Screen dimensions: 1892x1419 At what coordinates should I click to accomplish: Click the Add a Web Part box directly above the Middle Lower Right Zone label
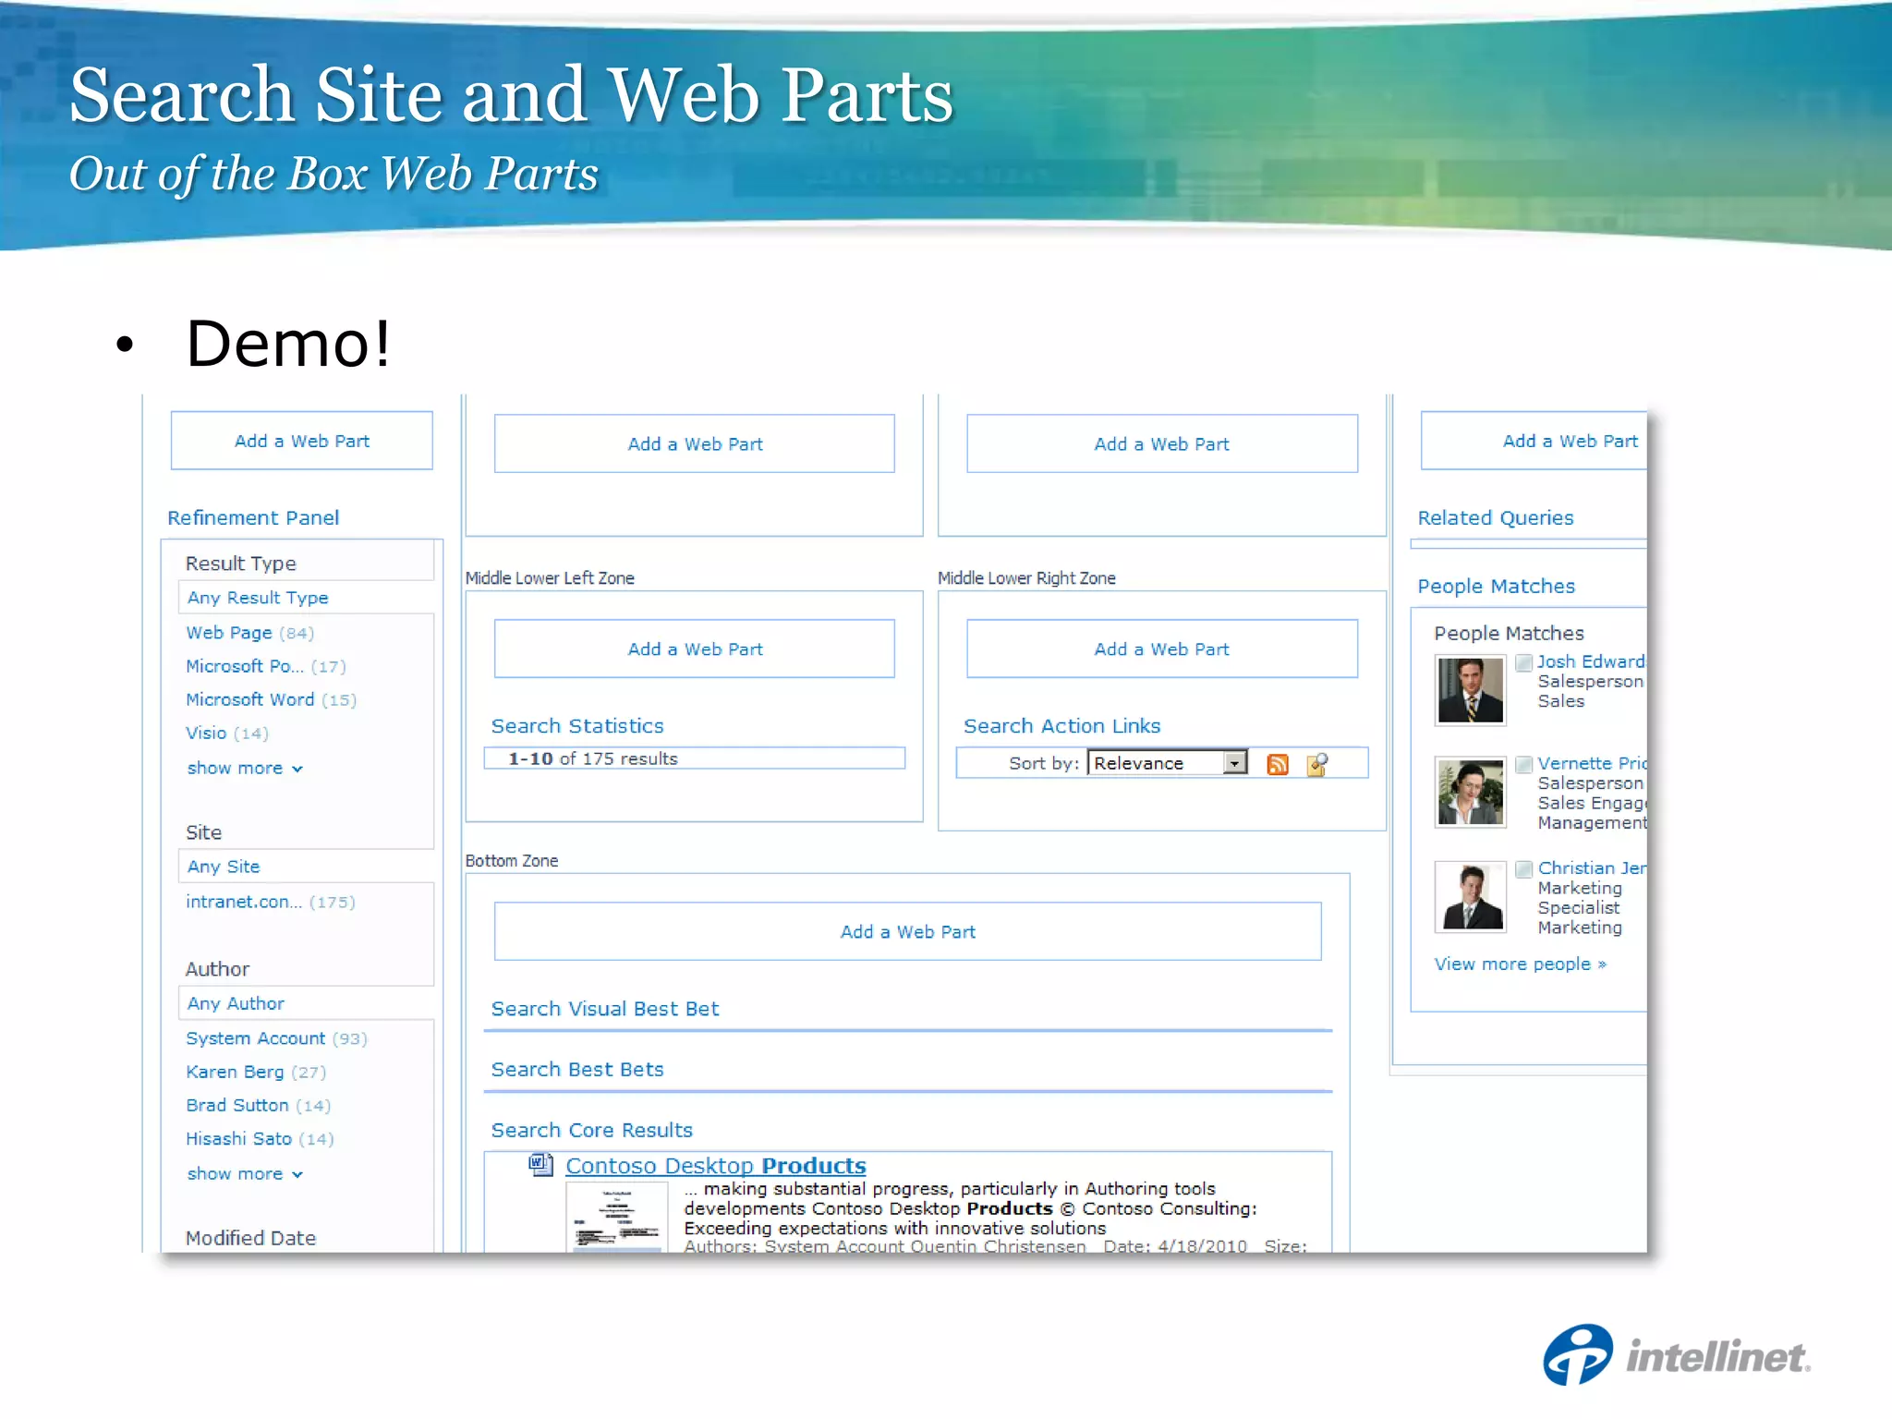coord(1162,443)
